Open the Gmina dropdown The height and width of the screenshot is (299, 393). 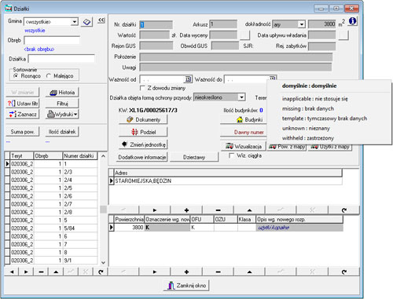tap(75, 21)
